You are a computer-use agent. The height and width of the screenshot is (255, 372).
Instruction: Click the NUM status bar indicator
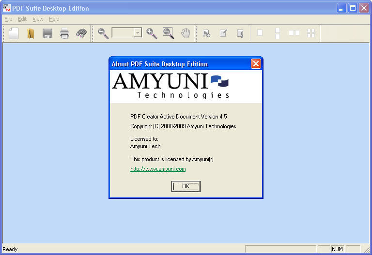coord(337,249)
